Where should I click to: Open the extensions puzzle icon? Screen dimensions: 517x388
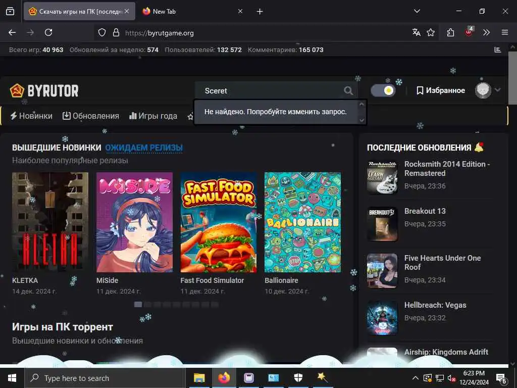pyautogui.click(x=450, y=32)
